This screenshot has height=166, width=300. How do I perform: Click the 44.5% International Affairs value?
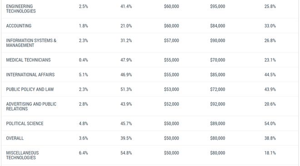tap(270, 75)
